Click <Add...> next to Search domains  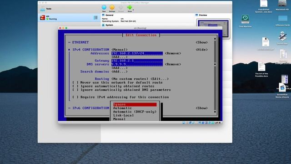coord(119,72)
